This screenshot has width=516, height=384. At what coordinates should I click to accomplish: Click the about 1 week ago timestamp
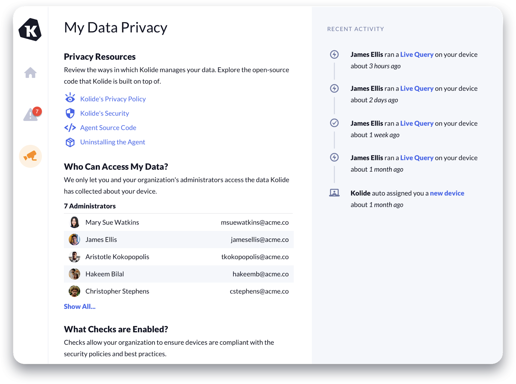tap(375, 135)
